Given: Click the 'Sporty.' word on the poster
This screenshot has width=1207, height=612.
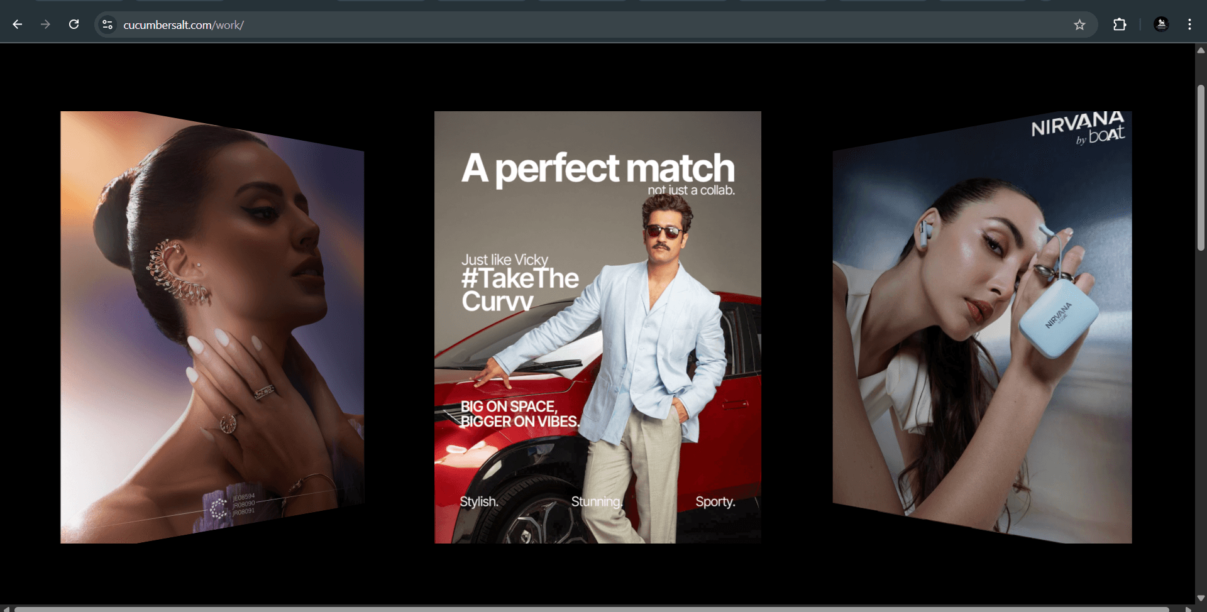Looking at the screenshot, I should pyautogui.click(x=715, y=501).
